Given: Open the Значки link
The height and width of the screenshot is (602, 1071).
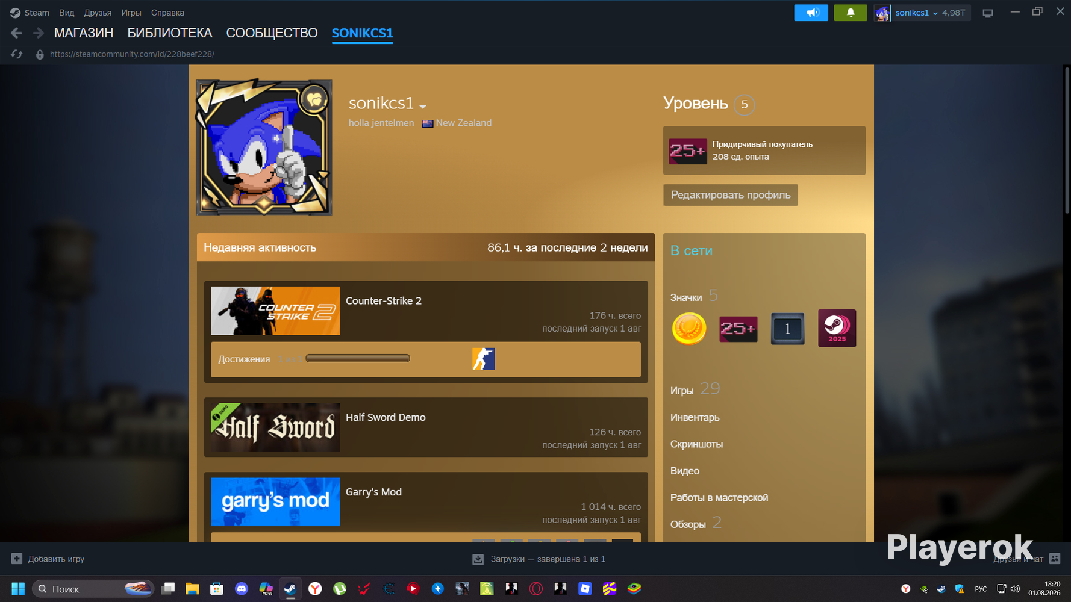Looking at the screenshot, I should click(x=686, y=297).
